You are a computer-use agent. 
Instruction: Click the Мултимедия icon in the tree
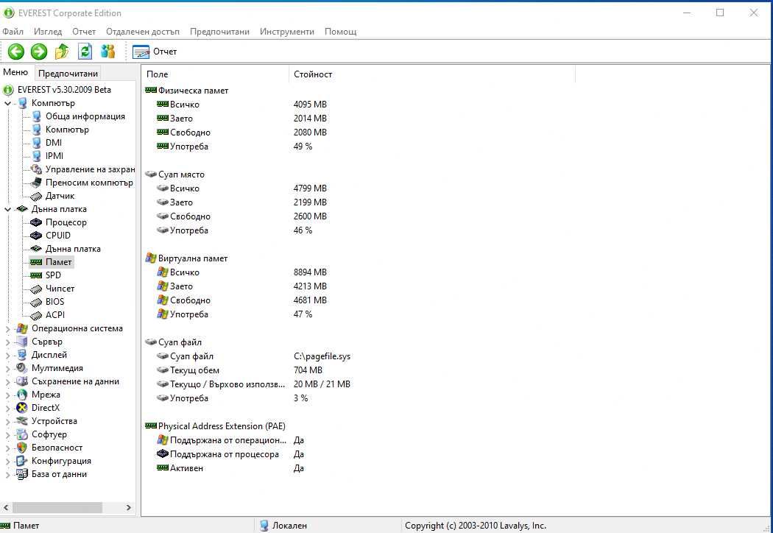coord(21,368)
